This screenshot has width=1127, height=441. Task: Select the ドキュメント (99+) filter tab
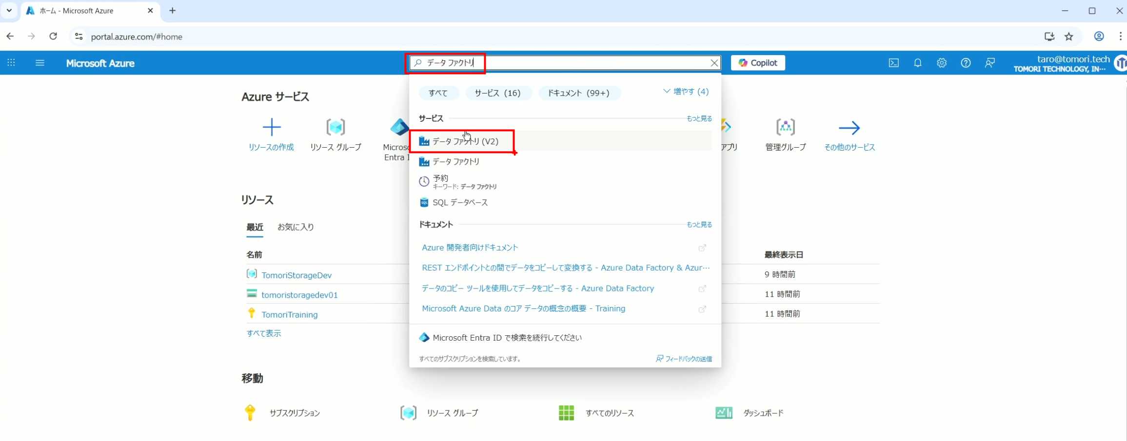pos(578,93)
